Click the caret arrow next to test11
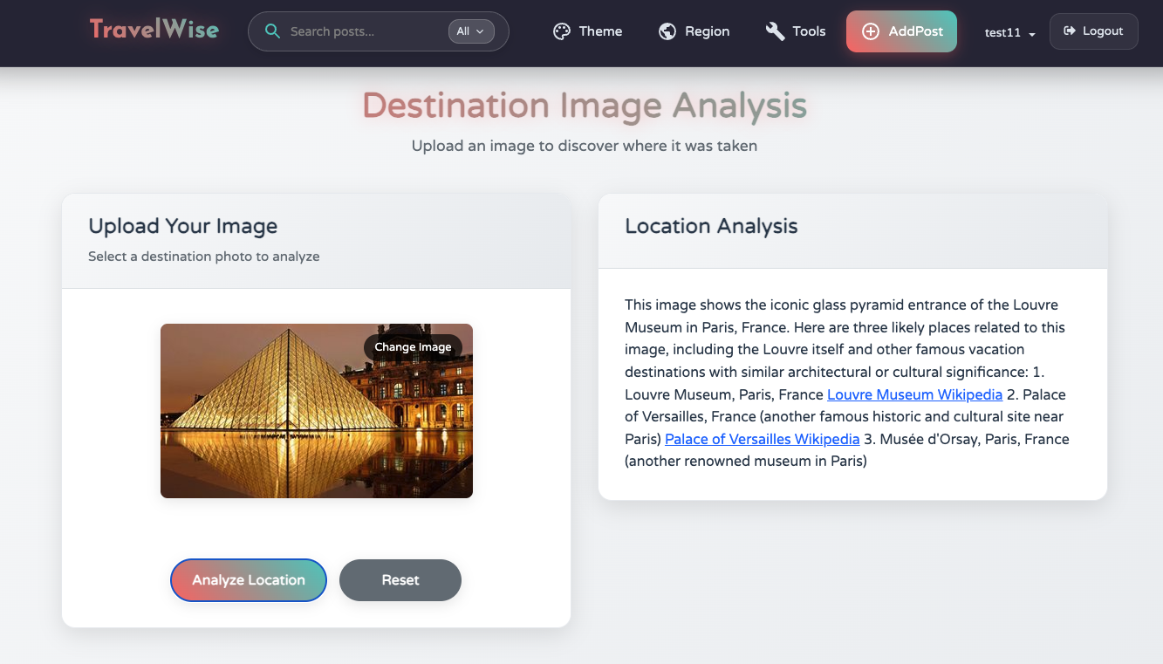The image size is (1163, 664). tap(1032, 34)
